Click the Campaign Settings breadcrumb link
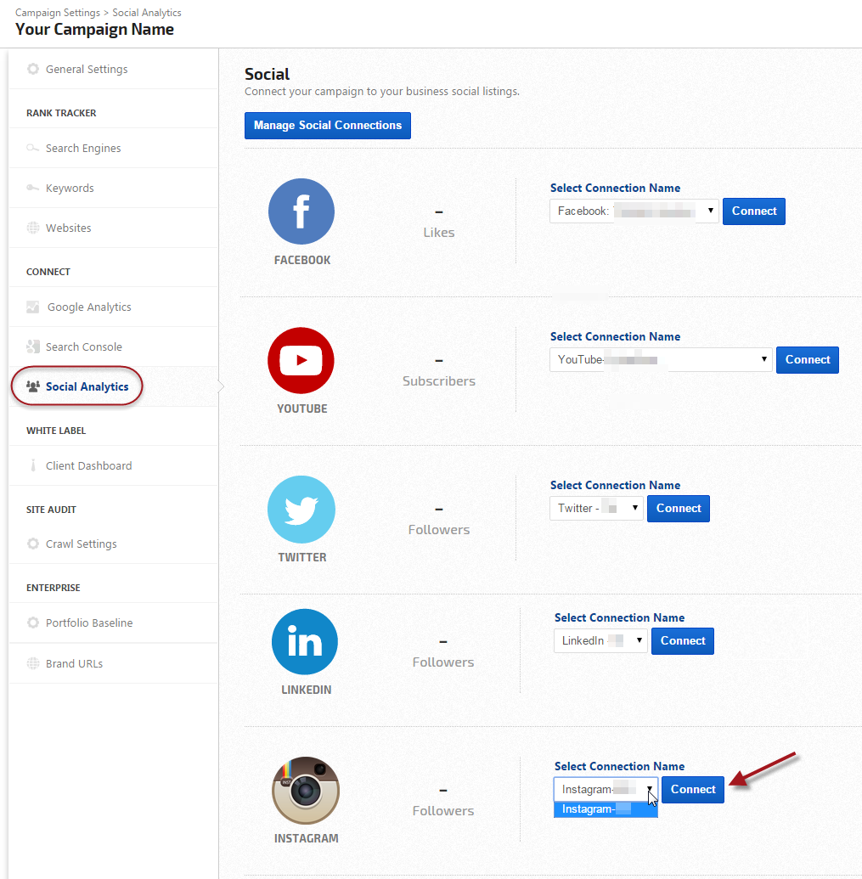The height and width of the screenshot is (879, 862). [56, 13]
